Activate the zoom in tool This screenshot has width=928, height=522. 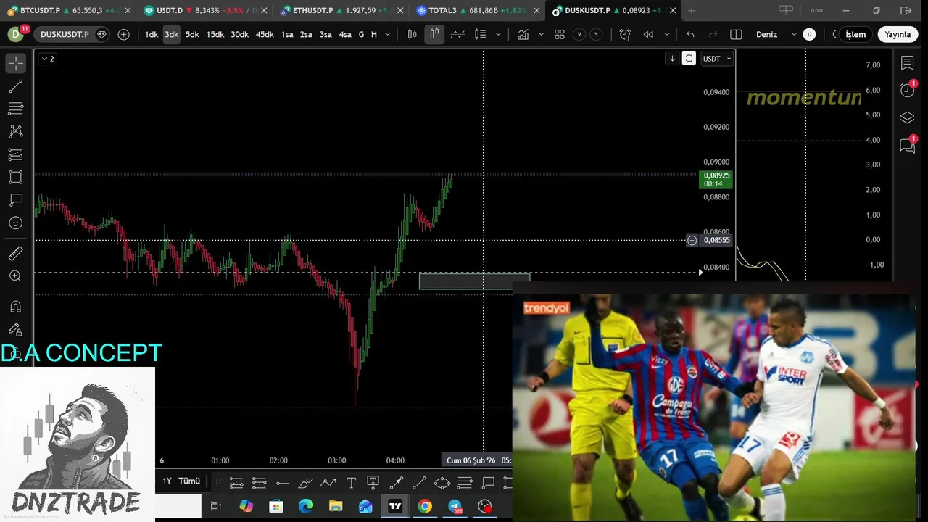pyautogui.click(x=15, y=275)
